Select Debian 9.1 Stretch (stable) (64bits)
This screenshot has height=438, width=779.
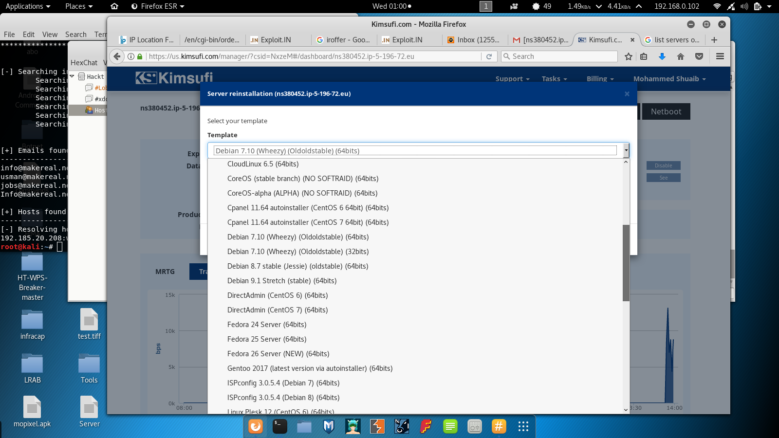415,281
